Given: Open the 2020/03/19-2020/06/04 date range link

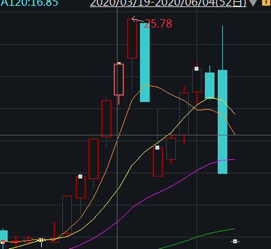Looking at the screenshot, I should coord(168,3).
